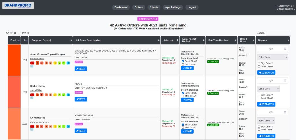This screenshot has width=296, height=140.
Task: Open the Clients menu item
Action: coord(154,7)
